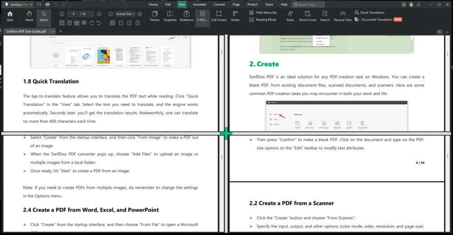This screenshot has width=453, height=235.
Task: Collapse the ribbon with chevron arrow
Action: 447,32
